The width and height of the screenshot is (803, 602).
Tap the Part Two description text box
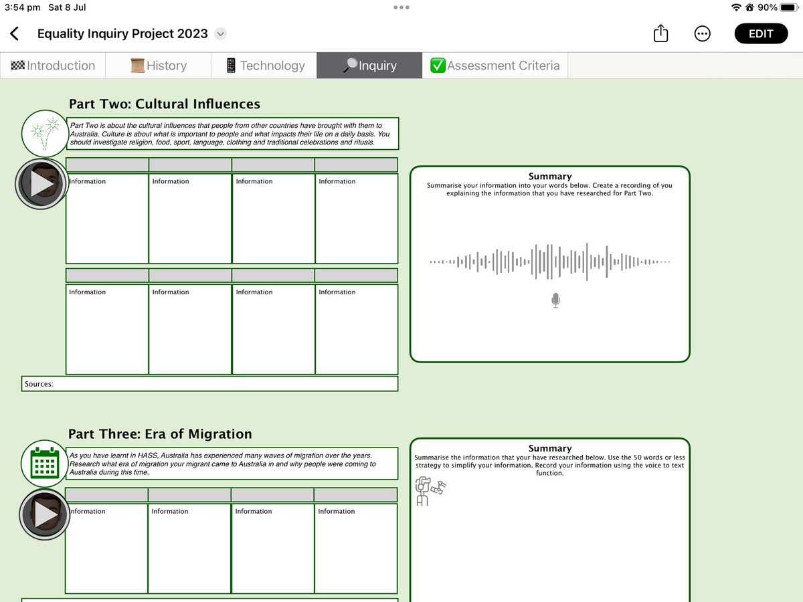click(233, 134)
